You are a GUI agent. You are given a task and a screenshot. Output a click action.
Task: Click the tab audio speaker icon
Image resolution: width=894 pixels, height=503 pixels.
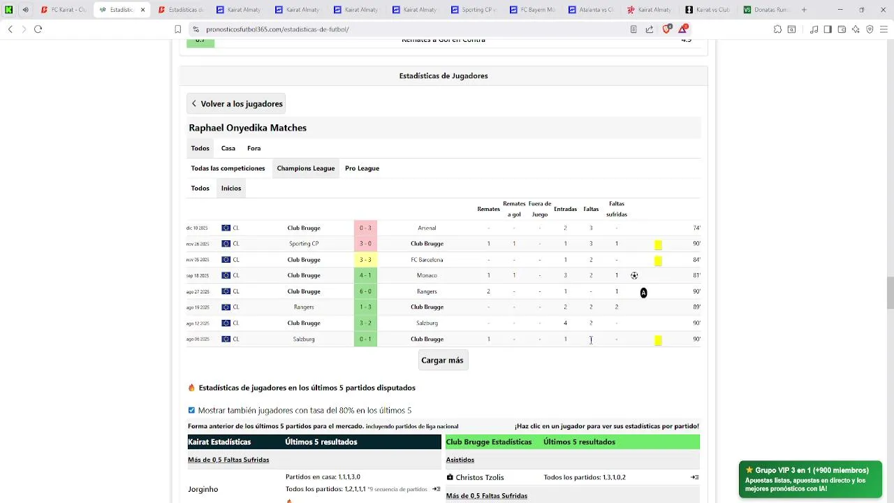tap(26, 10)
